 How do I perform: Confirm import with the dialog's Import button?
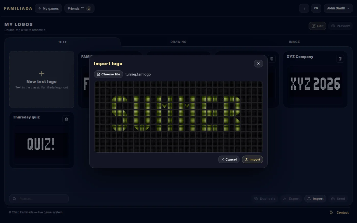(x=252, y=160)
